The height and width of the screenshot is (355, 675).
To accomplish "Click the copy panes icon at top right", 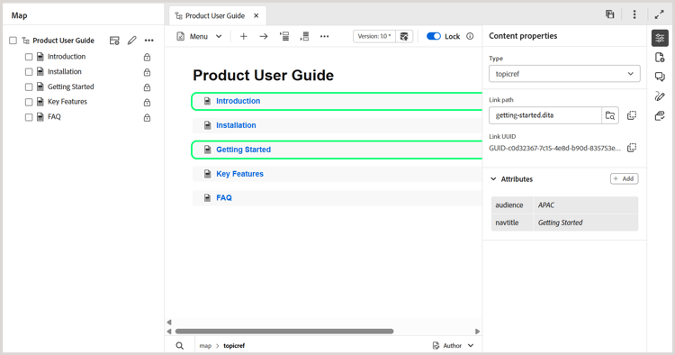I will click(x=610, y=14).
